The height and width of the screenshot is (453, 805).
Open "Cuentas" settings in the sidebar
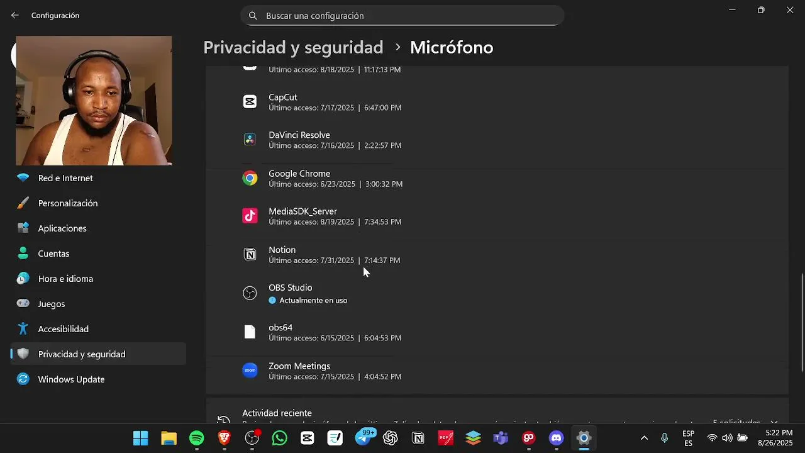click(98, 254)
